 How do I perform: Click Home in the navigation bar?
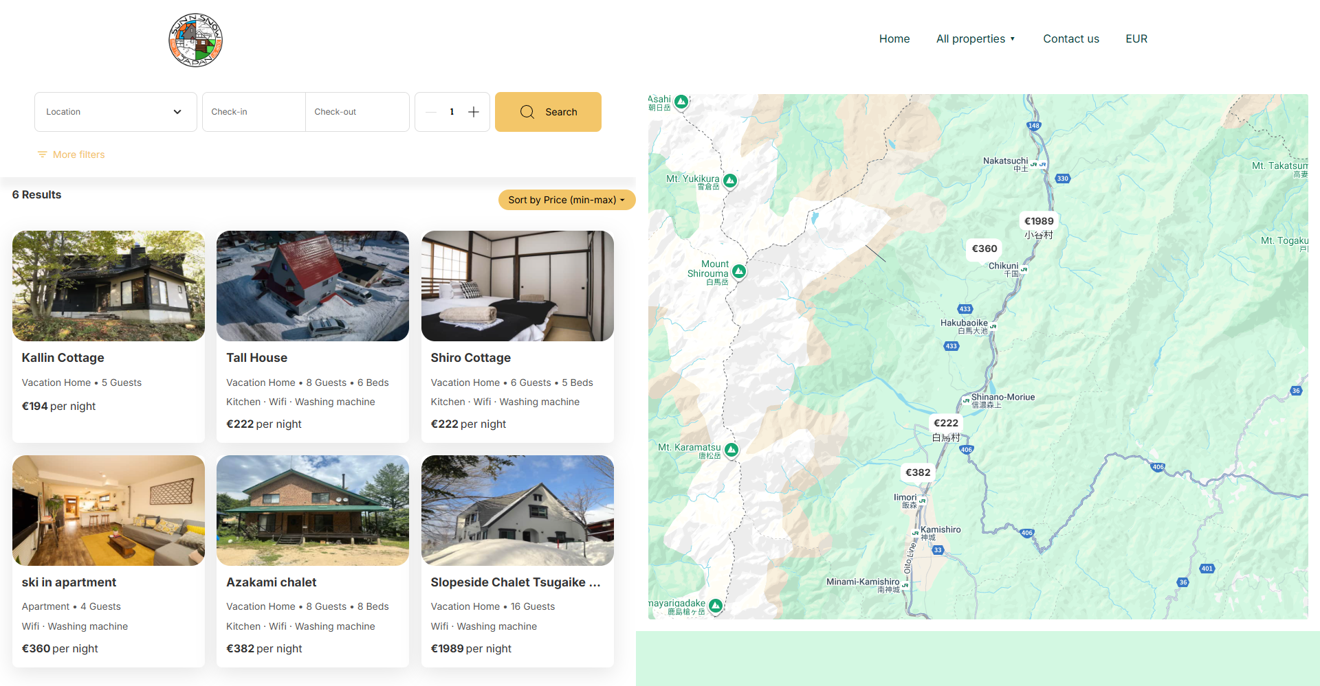tap(894, 38)
